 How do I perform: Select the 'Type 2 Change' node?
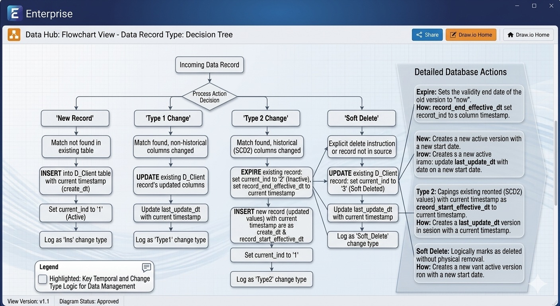(x=266, y=118)
